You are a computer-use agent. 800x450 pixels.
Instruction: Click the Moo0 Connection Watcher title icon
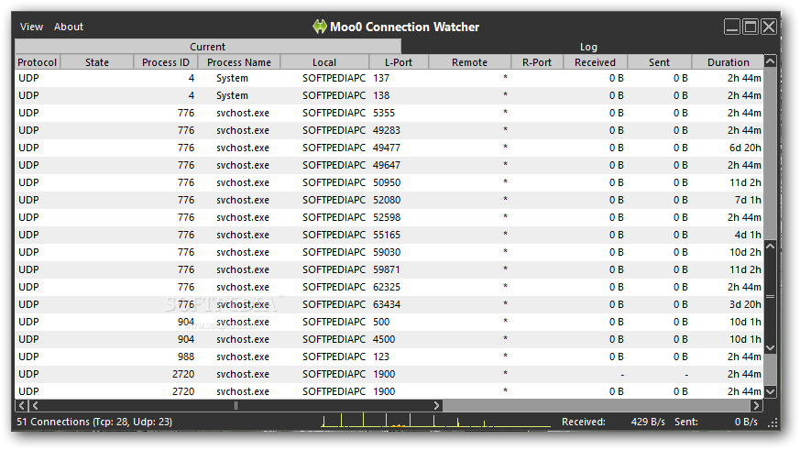click(320, 27)
